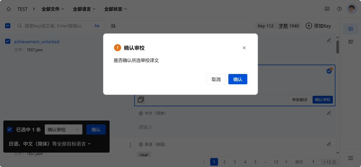This screenshot has height=167, width=361.
Task: Click the reviewed checkmark status icon
Action: pos(329,71)
